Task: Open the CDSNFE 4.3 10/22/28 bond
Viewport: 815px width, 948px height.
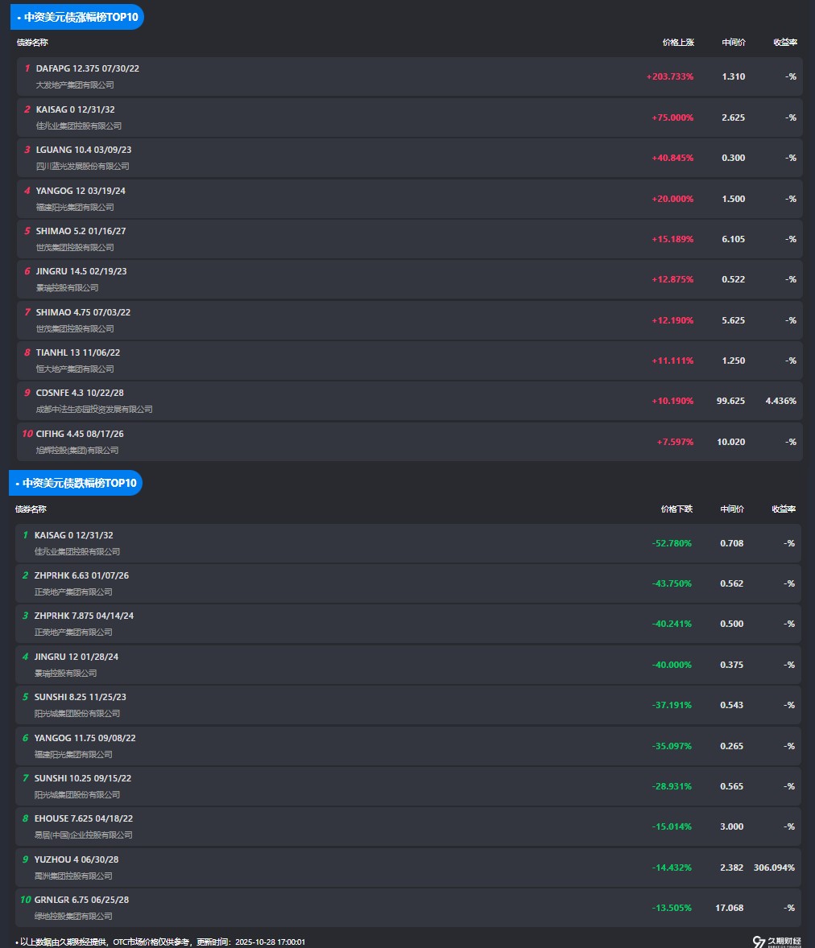Action: click(80, 393)
